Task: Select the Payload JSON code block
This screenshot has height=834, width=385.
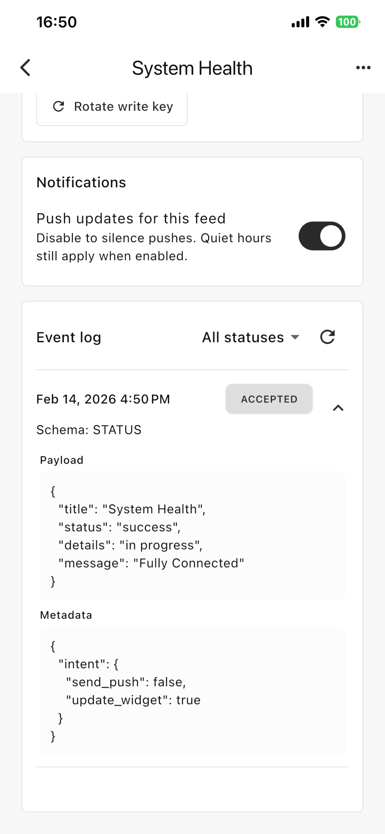Action: pos(192,536)
